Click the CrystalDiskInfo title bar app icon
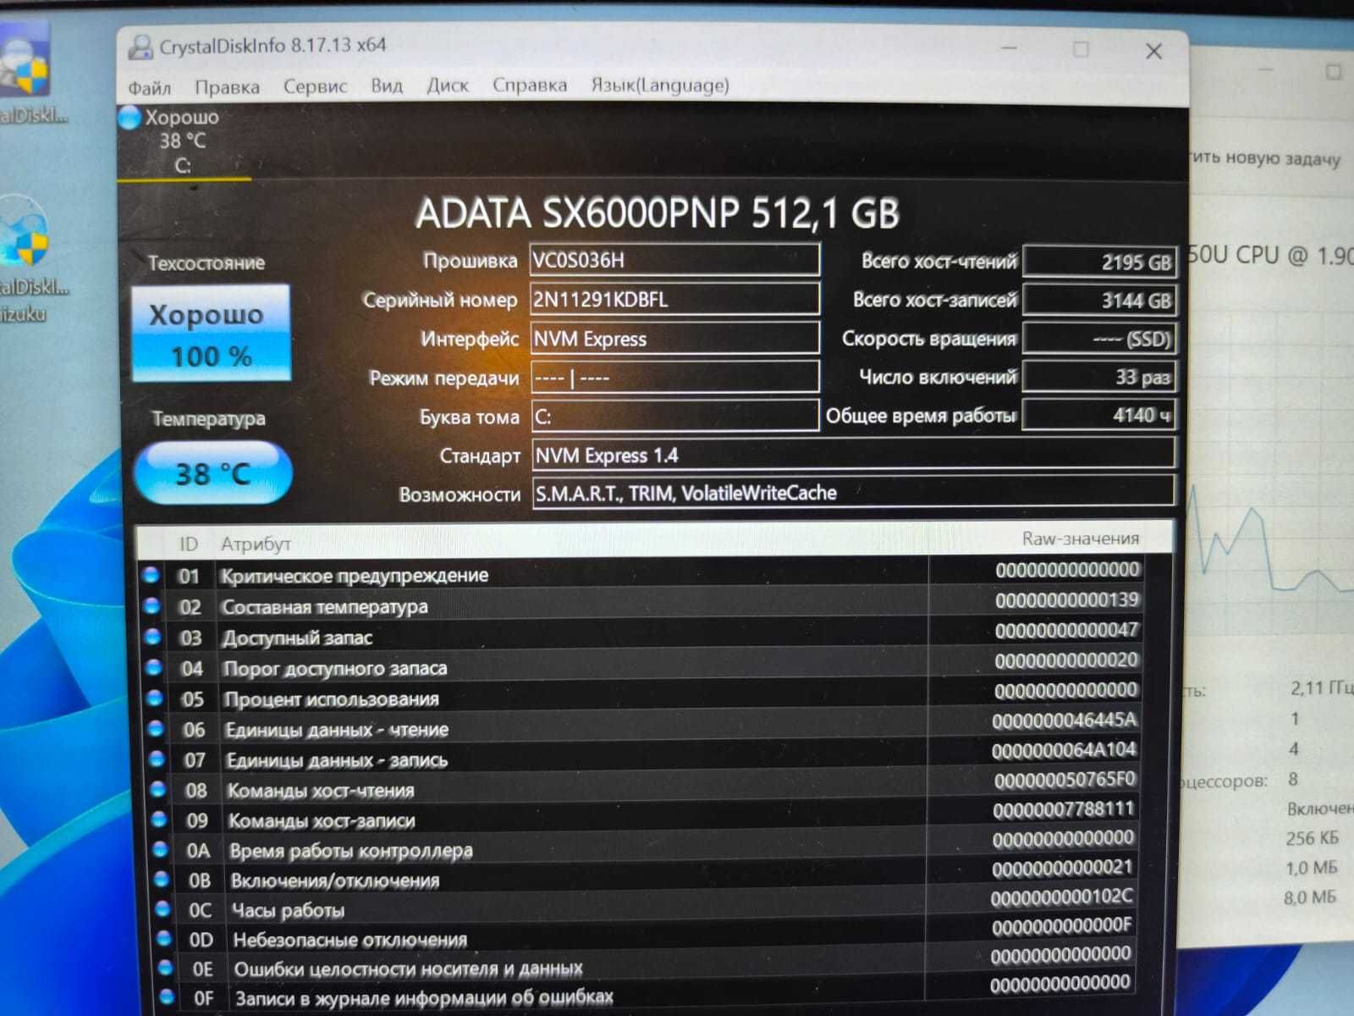The image size is (1354, 1016). tap(140, 47)
